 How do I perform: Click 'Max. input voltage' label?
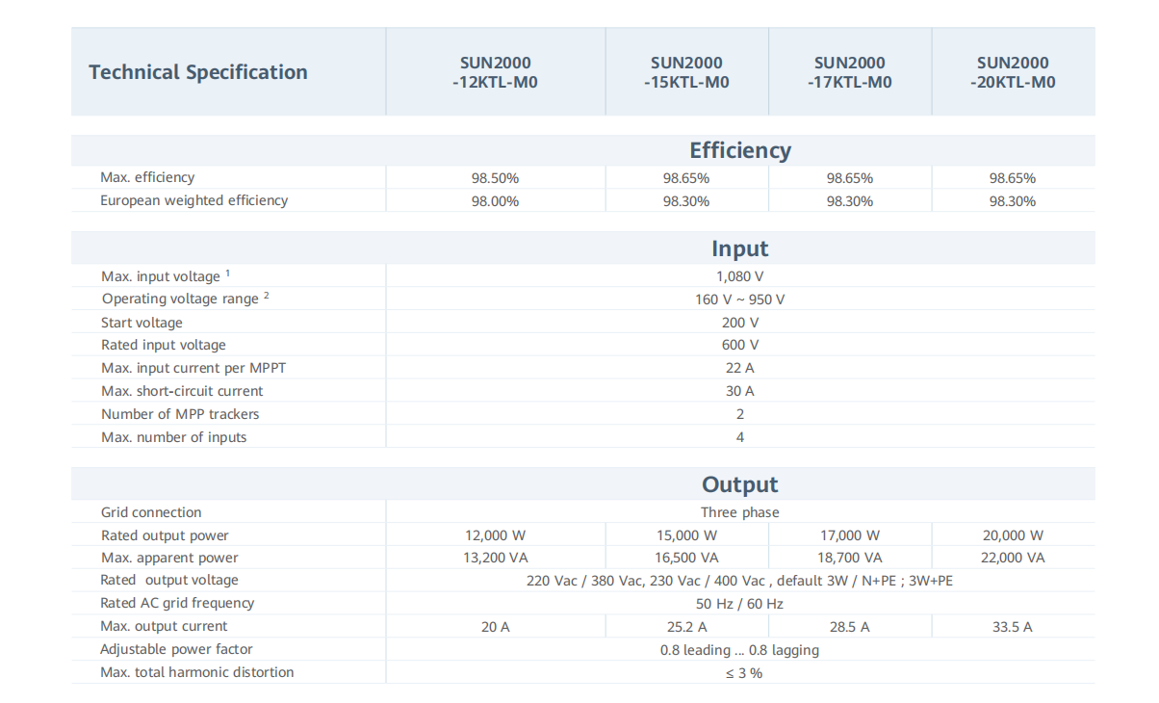[x=166, y=276]
